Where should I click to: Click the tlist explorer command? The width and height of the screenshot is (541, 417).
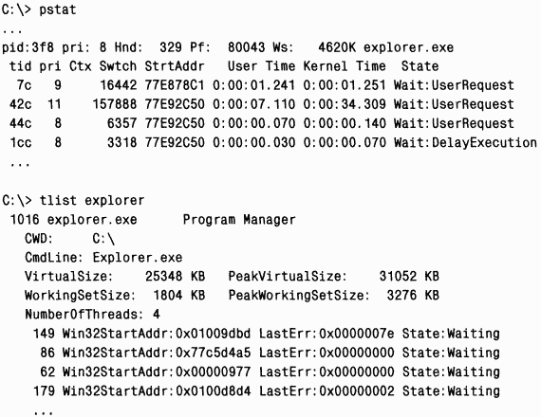(x=92, y=201)
